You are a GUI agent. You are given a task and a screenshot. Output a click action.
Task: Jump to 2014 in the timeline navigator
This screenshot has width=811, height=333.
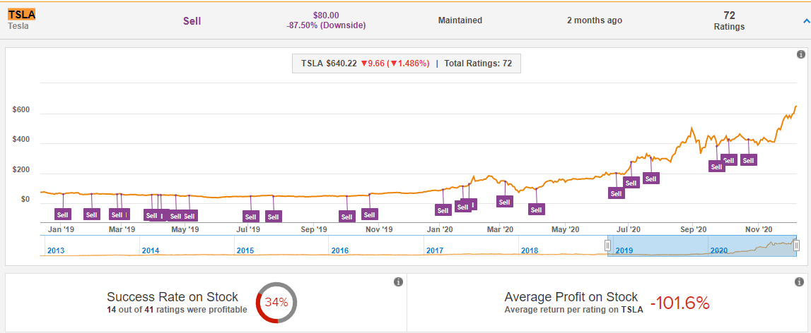pyautogui.click(x=151, y=250)
